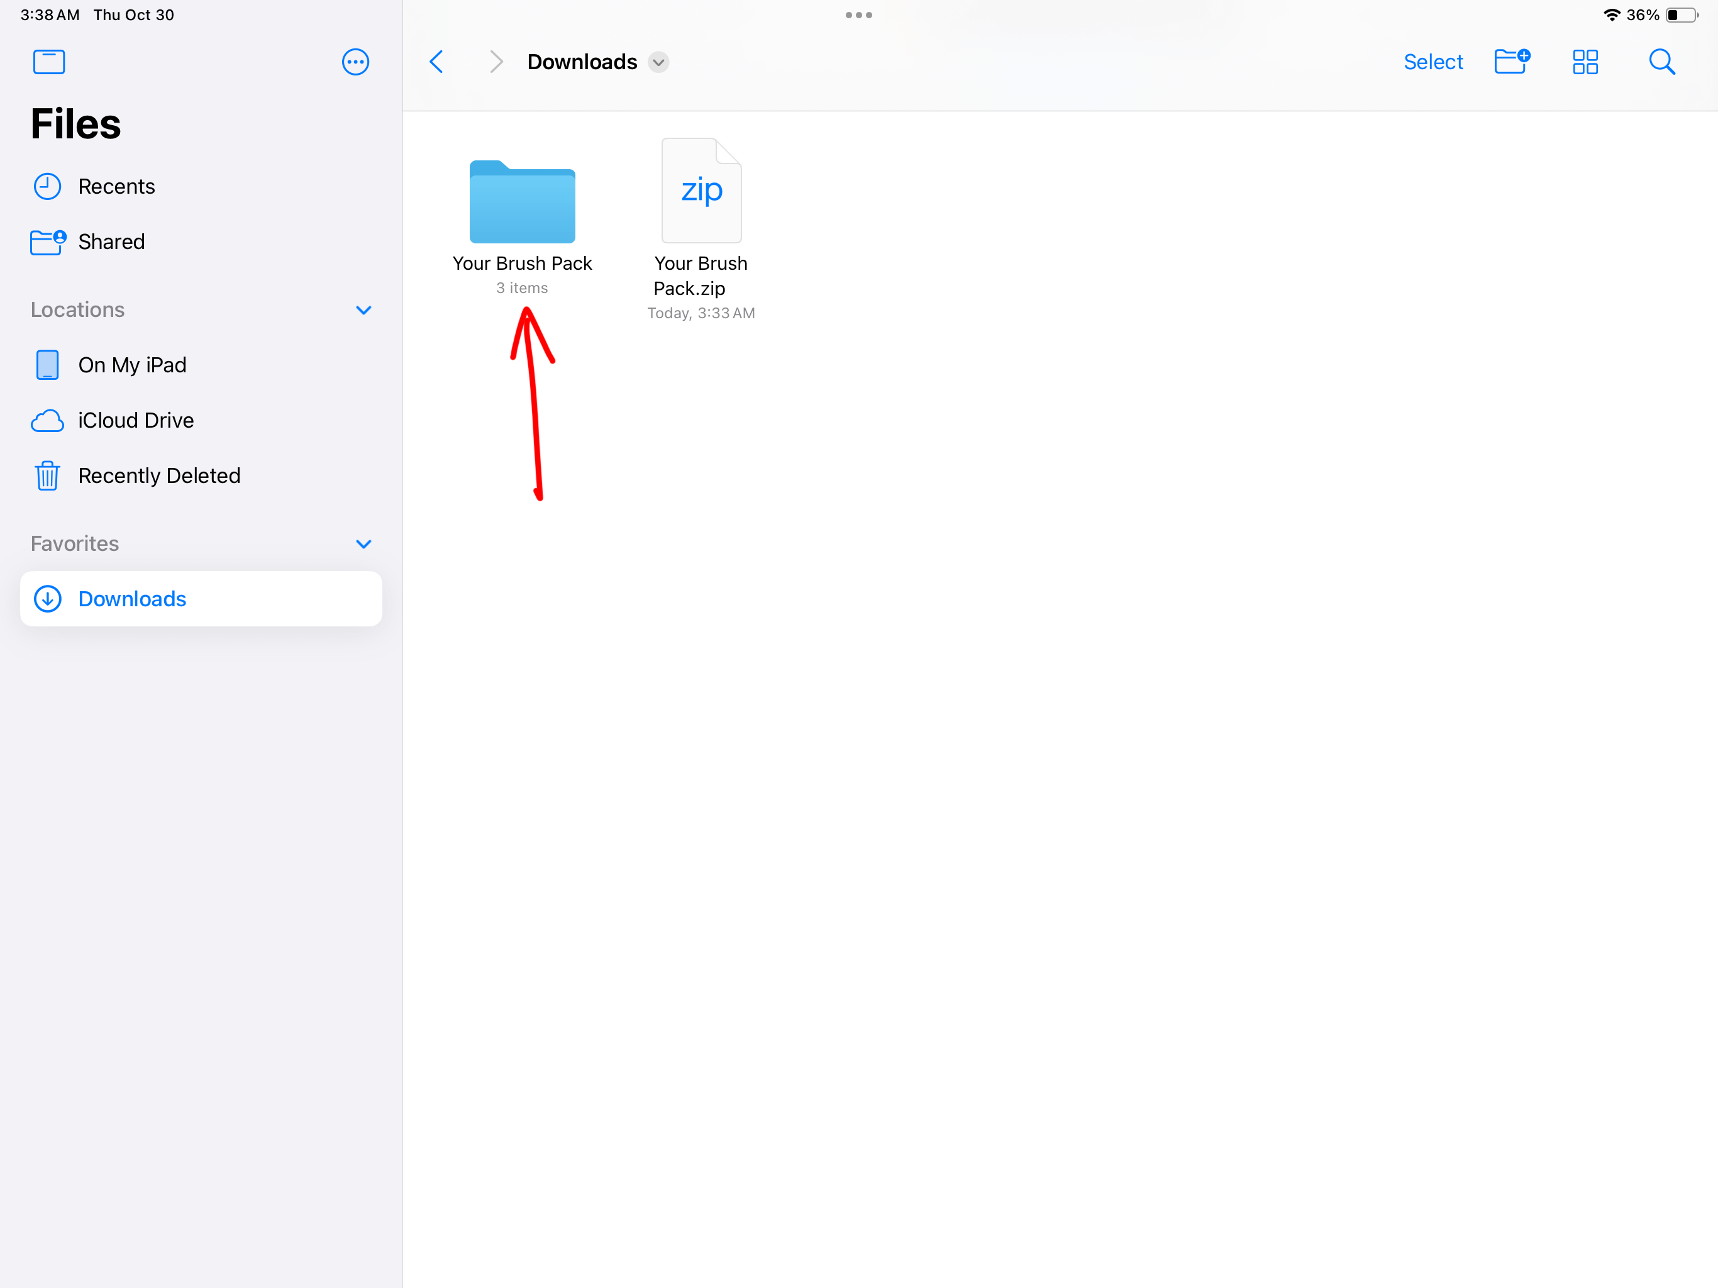Open the Your Brush Pack folder

pos(522,202)
